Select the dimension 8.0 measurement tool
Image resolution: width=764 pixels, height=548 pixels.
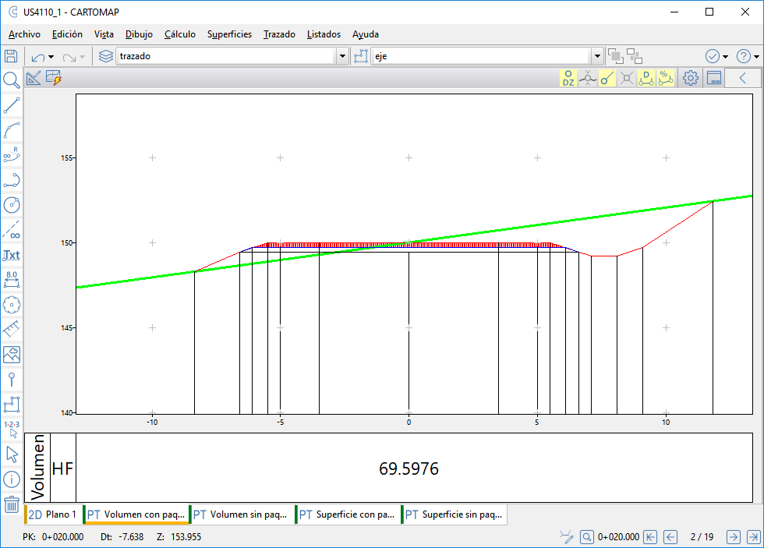(12, 279)
